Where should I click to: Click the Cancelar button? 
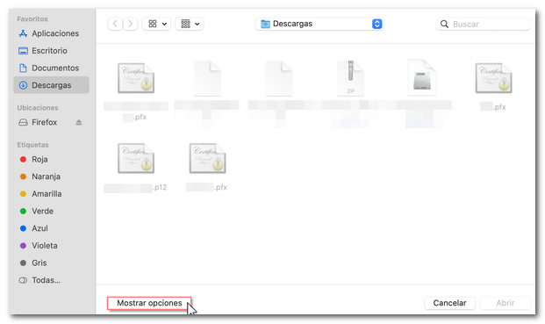(x=449, y=303)
